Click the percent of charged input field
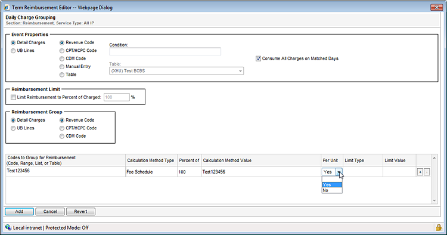Image resolution: width=447 pixels, height=235 pixels. coord(117,97)
